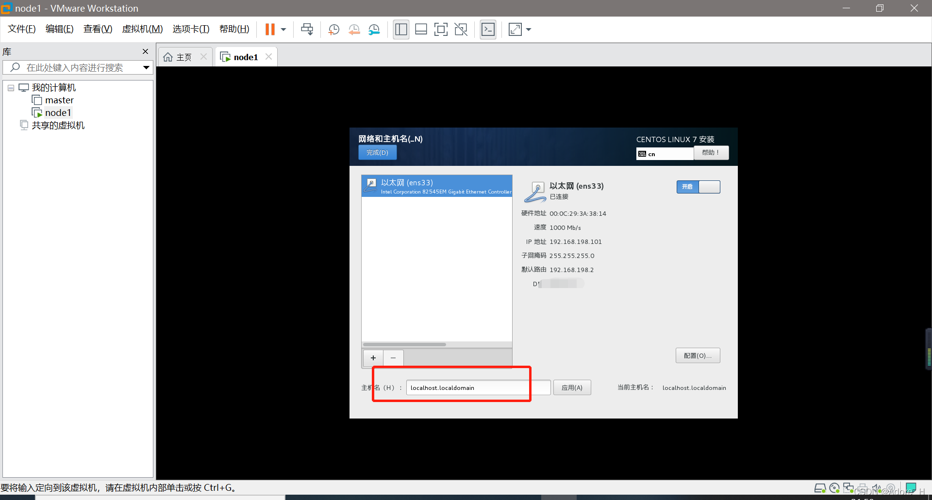Add a network device with plus button
This screenshot has height=500, width=932.
(x=373, y=358)
